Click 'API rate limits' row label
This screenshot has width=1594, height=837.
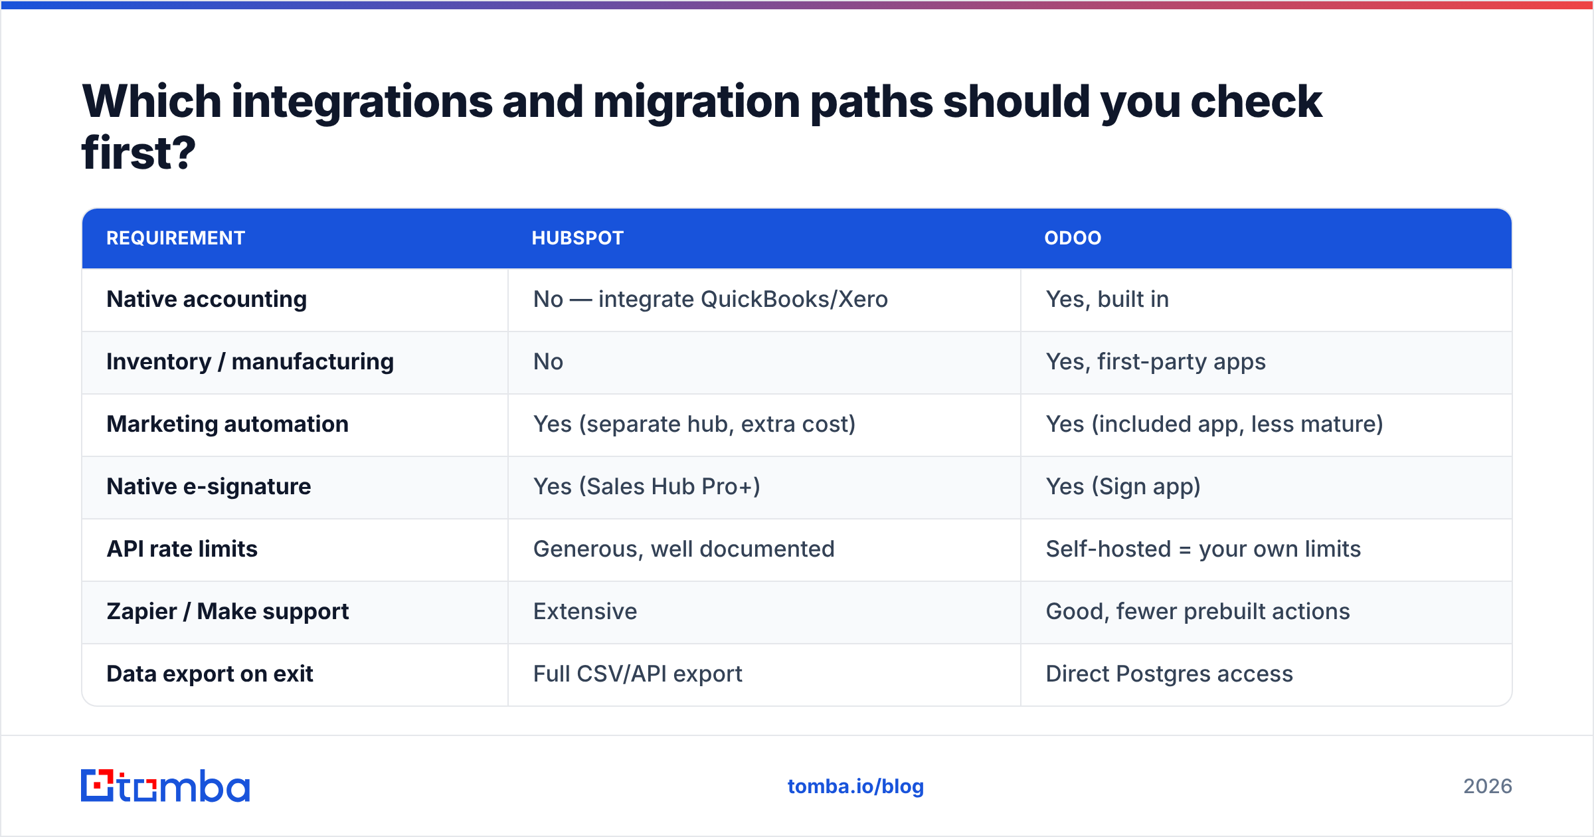pos(181,549)
